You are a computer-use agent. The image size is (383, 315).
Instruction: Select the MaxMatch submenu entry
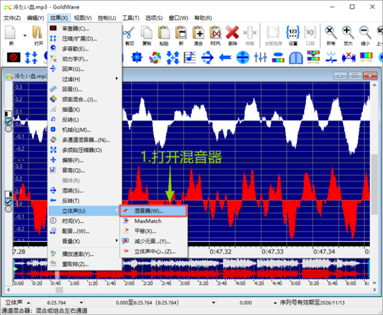click(x=153, y=221)
